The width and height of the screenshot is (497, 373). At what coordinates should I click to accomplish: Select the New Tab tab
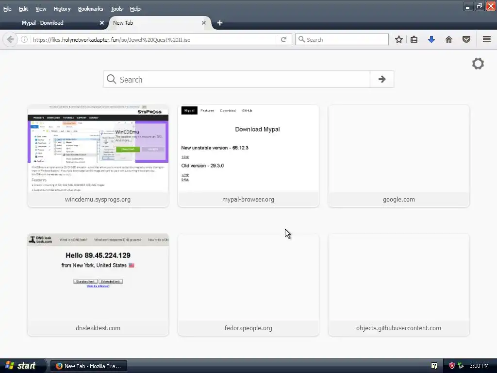coord(159,23)
